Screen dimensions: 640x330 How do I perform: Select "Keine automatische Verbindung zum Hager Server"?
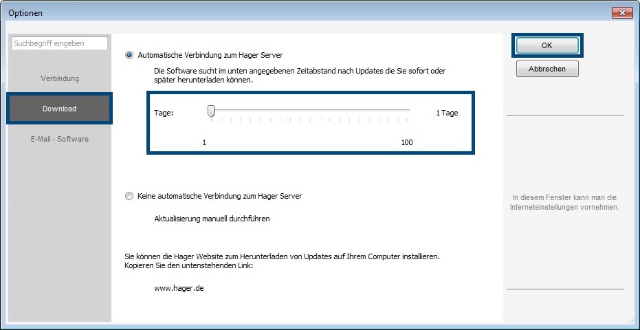click(129, 196)
